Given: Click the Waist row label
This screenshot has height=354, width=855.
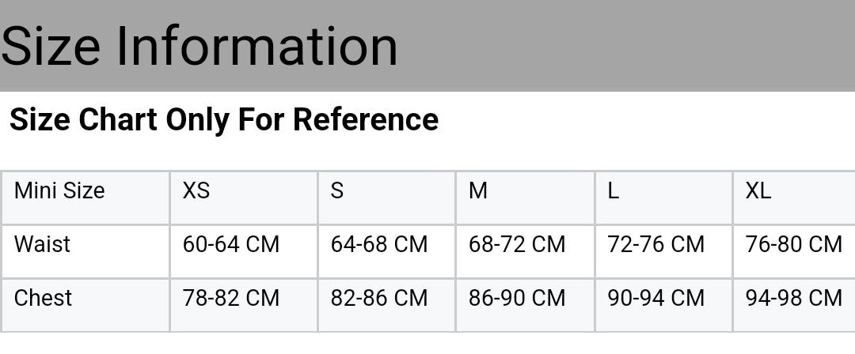Looking at the screenshot, I should [43, 244].
